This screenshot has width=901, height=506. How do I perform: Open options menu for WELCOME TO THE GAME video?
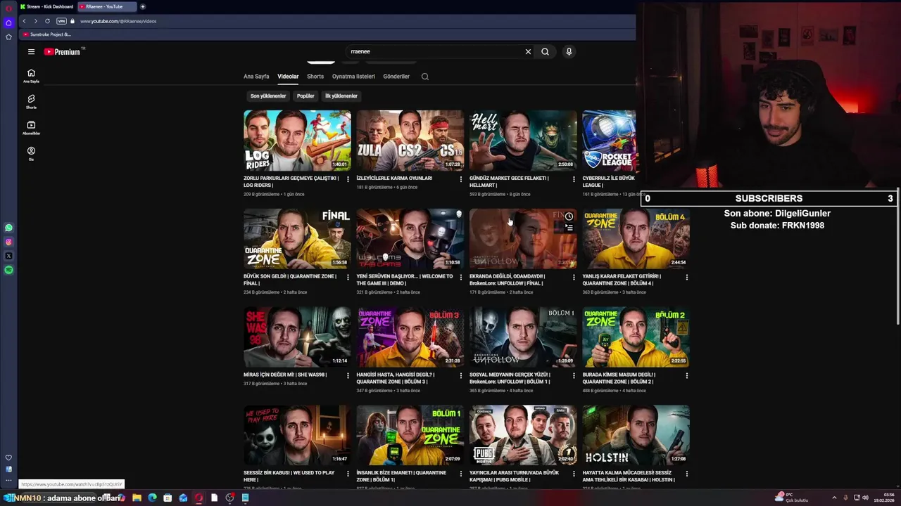461,277
